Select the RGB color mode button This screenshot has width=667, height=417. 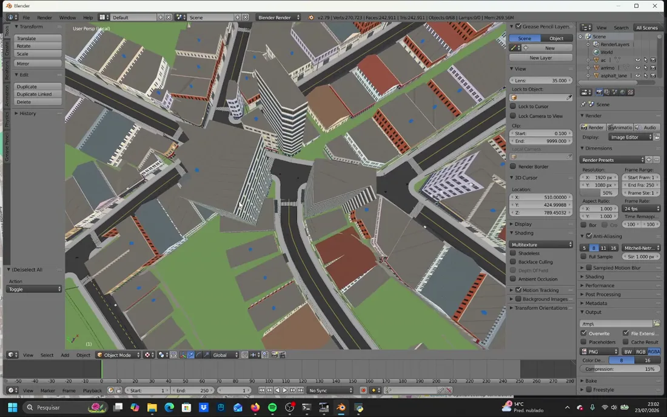click(x=641, y=352)
